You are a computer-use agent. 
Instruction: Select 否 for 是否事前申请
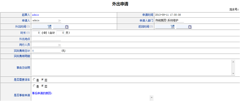(43, 86)
